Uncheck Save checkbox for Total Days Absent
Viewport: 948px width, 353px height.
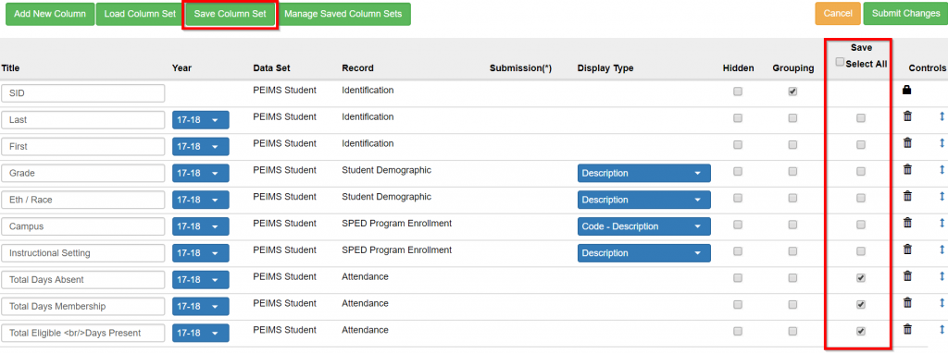pyautogui.click(x=861, y=278)
